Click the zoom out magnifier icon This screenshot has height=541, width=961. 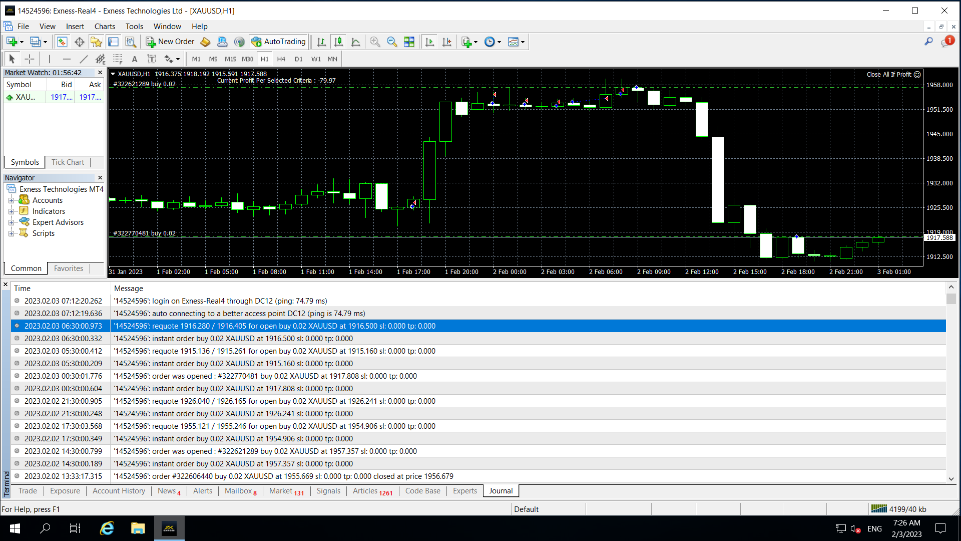392,42
